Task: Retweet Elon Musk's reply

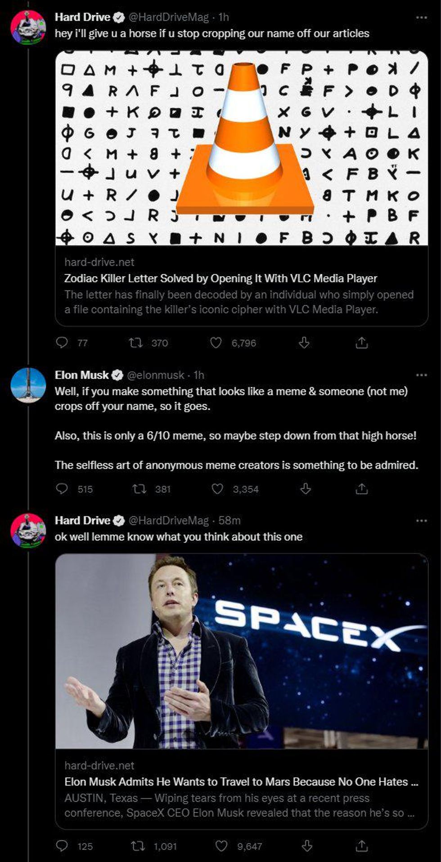Action: click(x=139, y=489)
